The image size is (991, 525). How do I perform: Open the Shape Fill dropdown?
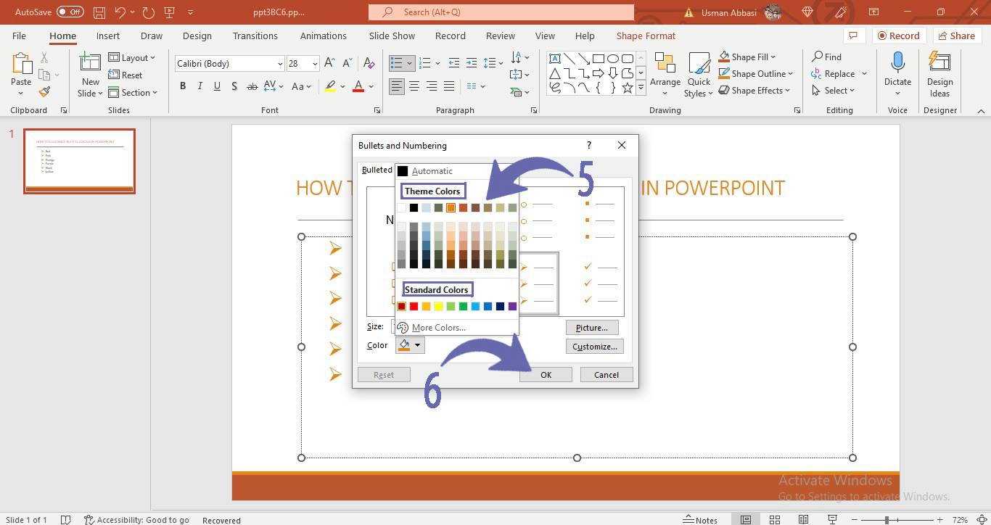[x=747, y=57]
